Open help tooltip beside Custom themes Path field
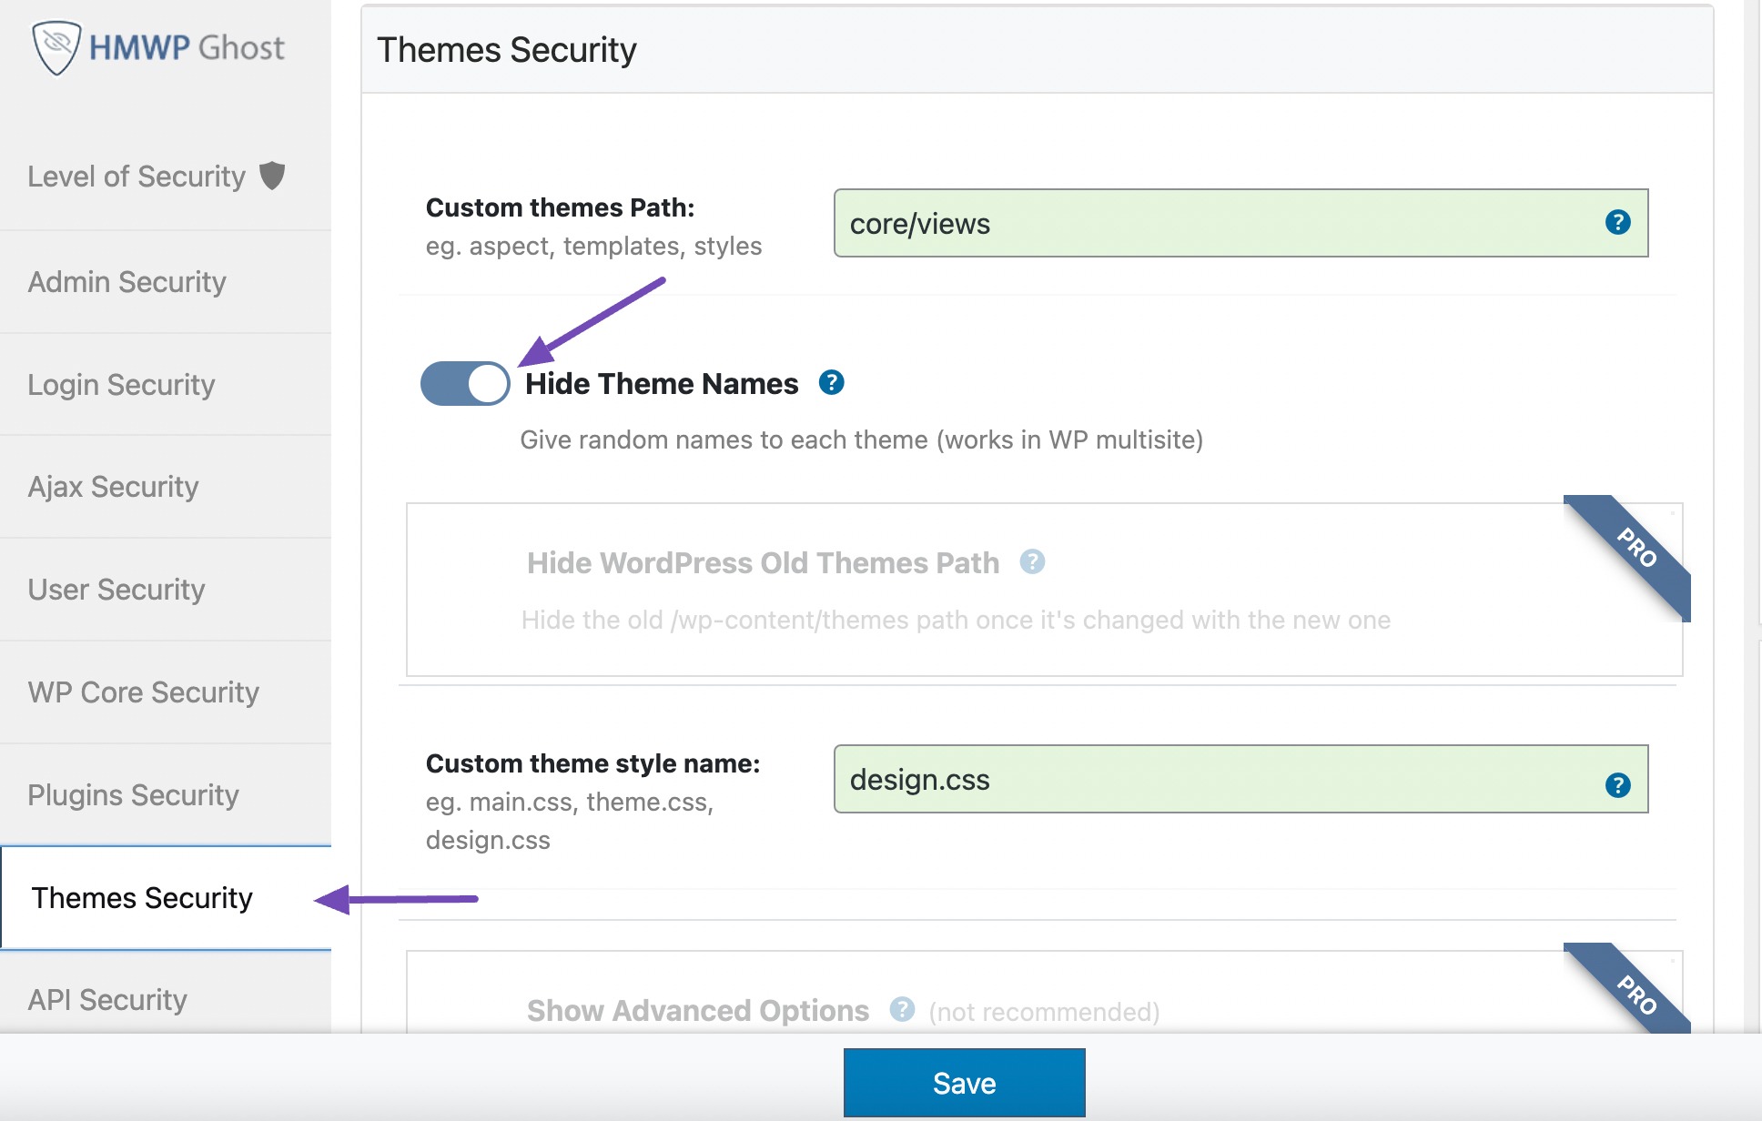This screenshot has height=1121, width=1762. [1620, 223]
